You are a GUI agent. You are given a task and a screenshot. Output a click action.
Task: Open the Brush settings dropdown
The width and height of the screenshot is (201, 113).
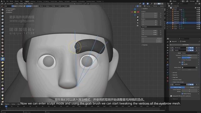click(41, 6)
